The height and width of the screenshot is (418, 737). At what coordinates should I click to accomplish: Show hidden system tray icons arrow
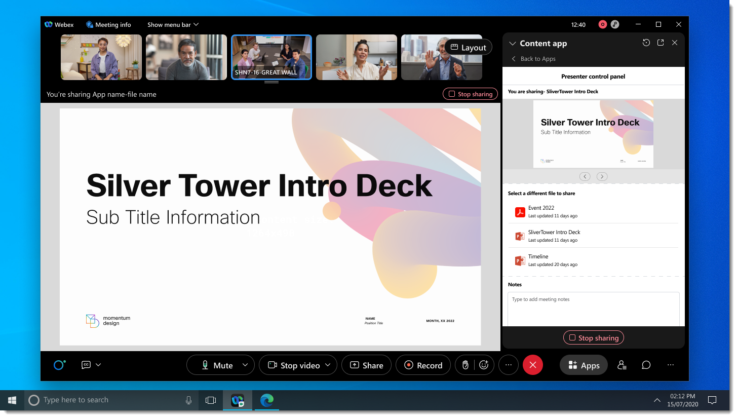[x=657, y=400]
